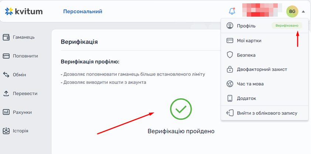The image size is (311, 154).
Task: Click the kvitum logo
Action: coord(24,11)
